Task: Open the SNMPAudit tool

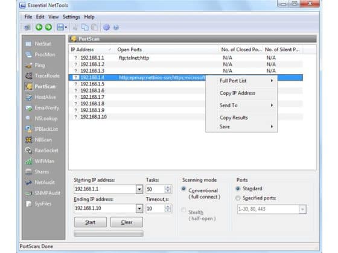Action: tap(43, 193)
